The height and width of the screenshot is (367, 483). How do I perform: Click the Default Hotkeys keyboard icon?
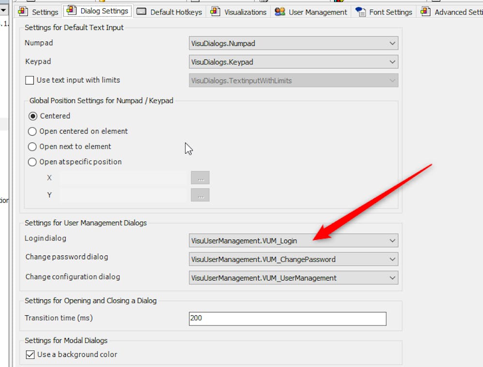click(x=142, y=12)
